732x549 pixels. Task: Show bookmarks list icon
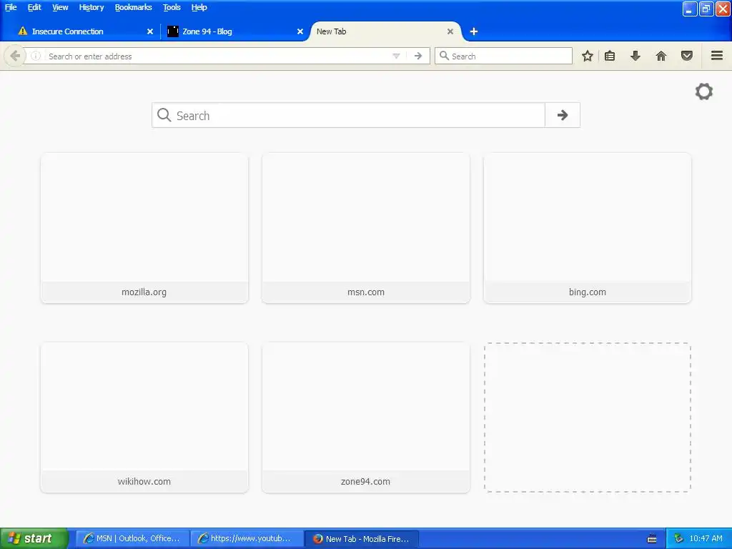[x=610, y=56]
